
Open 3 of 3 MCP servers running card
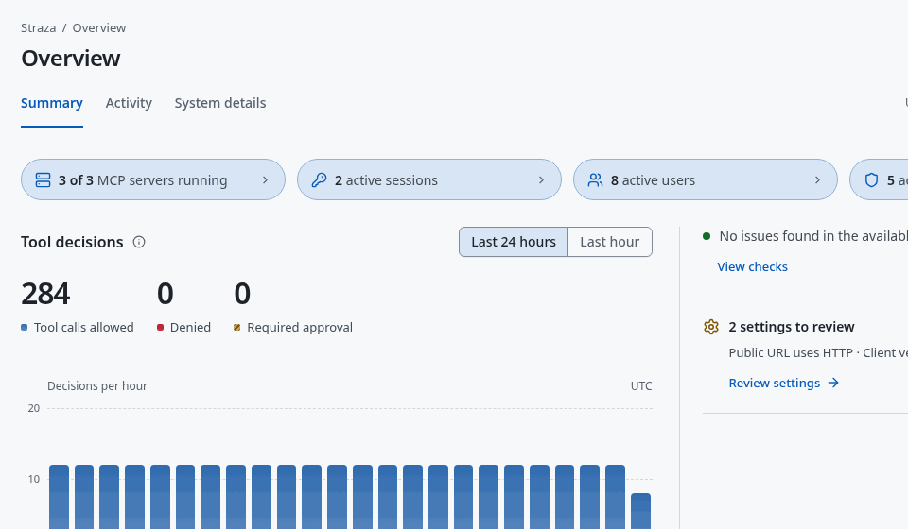[x=153, y=179]
